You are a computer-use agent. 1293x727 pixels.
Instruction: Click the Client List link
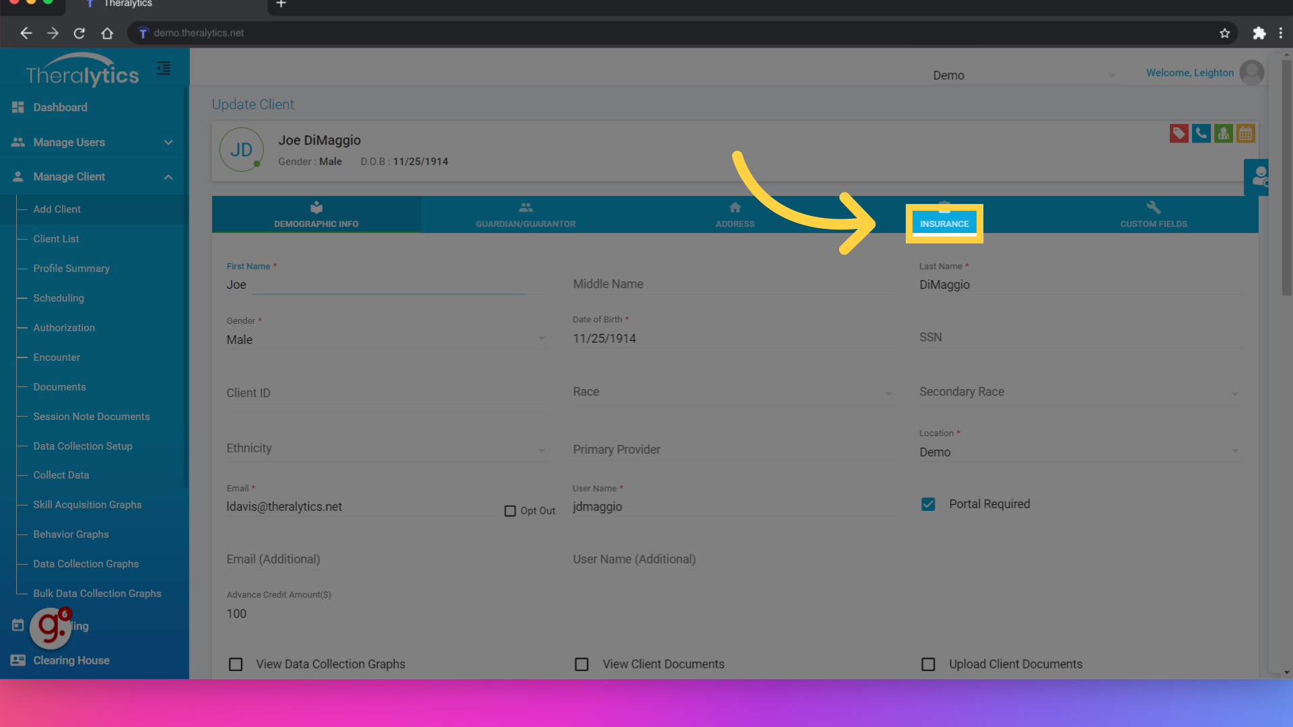click(55, 239)
